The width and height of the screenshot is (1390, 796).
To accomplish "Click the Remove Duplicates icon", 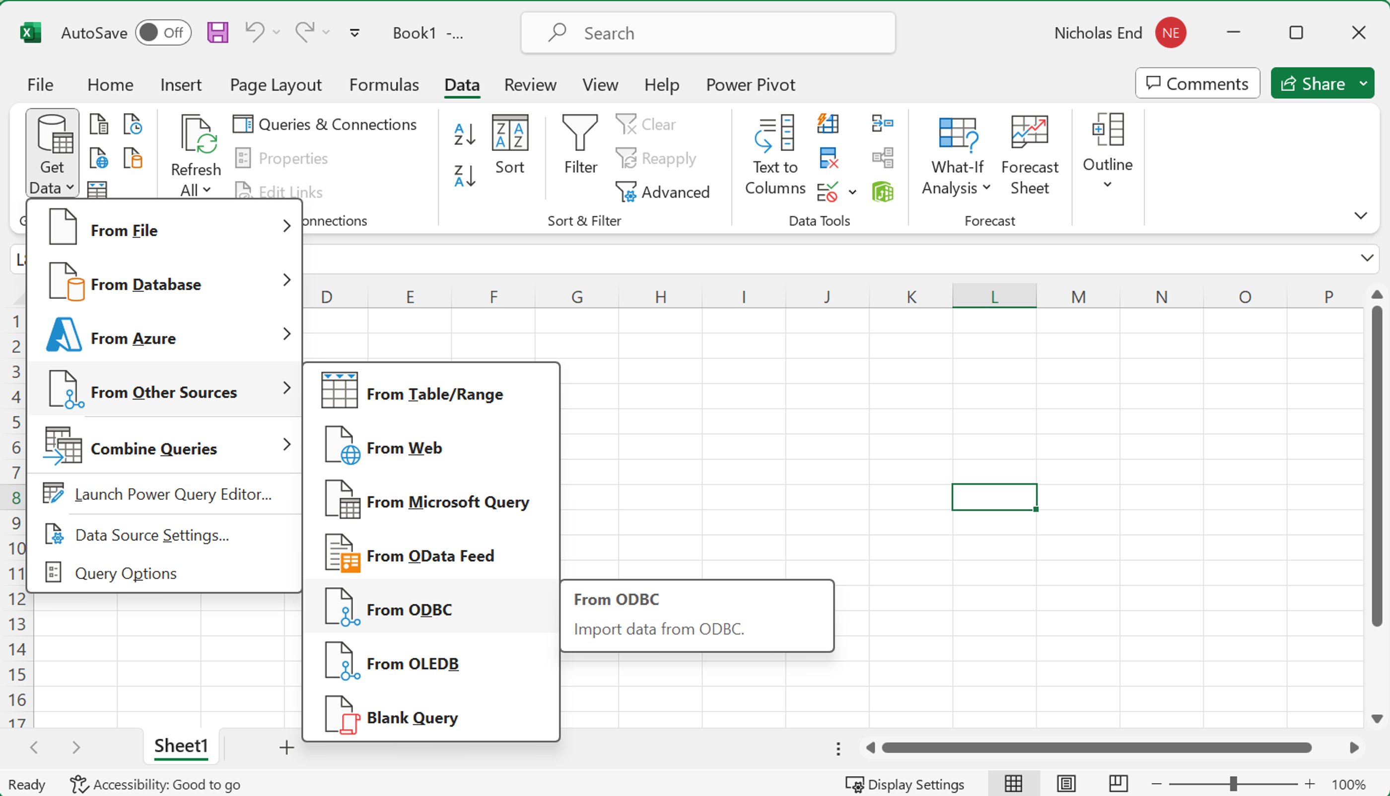I will (x=829, y=158).
